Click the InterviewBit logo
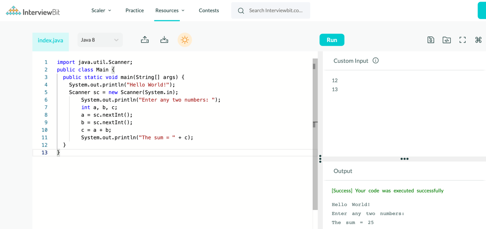Image resolution: width=486 pixels, height=229 pixels. coord(33,11)
